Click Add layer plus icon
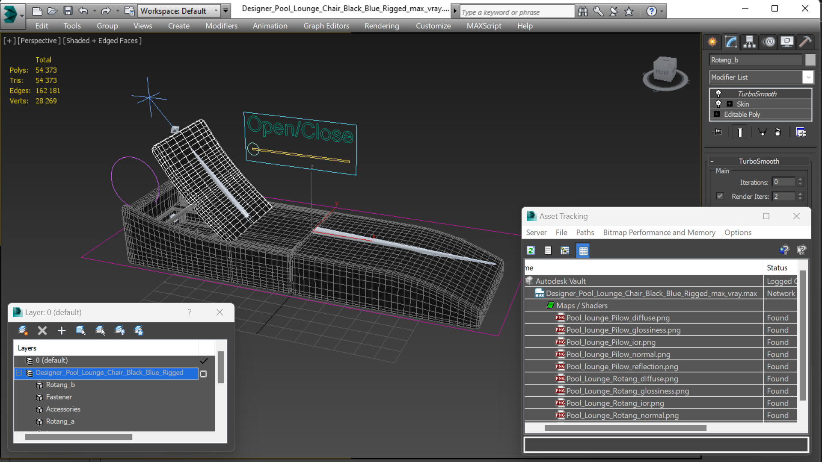This screenshot has width=822, height=462. pos(62,330)
